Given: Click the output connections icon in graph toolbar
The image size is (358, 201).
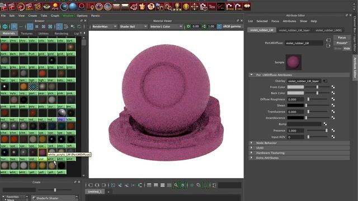Looking at the screenshot, I should point(104,185).
